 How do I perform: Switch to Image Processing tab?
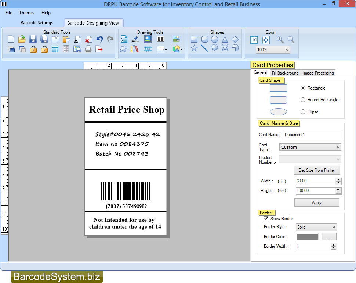tap(318, 73)
